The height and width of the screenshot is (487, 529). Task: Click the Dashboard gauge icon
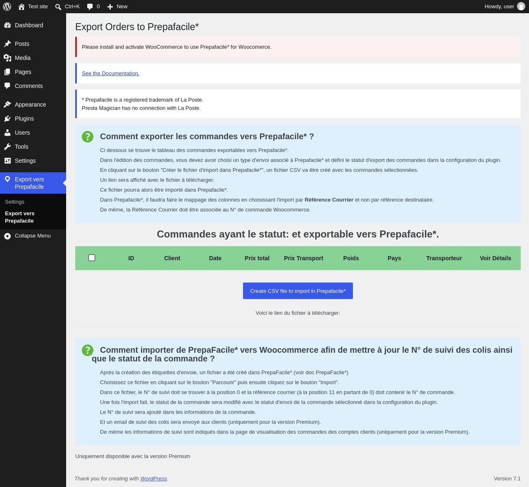pos(7,25)
